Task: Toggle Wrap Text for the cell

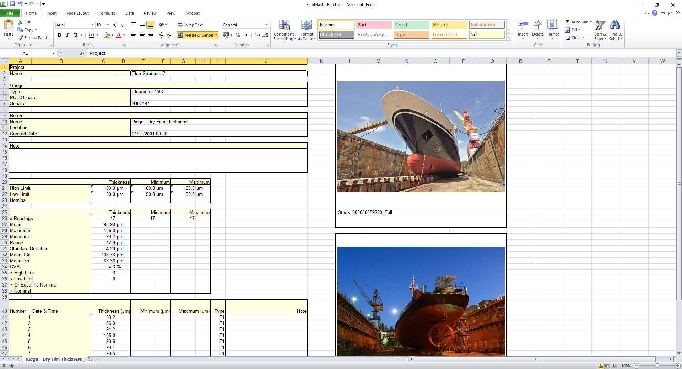Action: coord(190,25)
